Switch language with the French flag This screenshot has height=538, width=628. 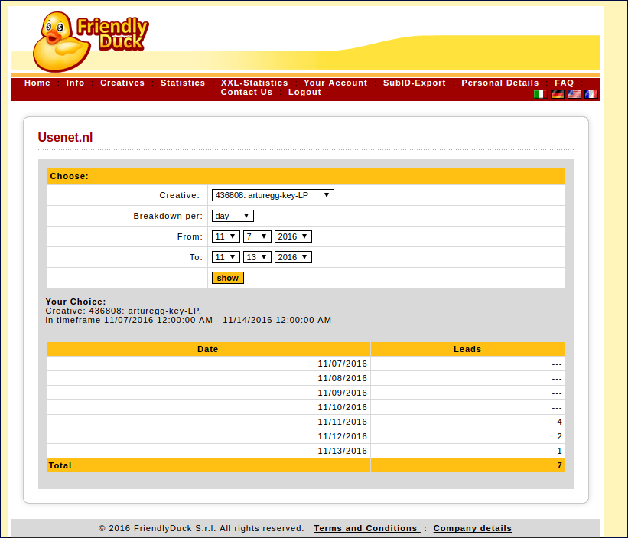pyautogui.click(x=591, y=94)
